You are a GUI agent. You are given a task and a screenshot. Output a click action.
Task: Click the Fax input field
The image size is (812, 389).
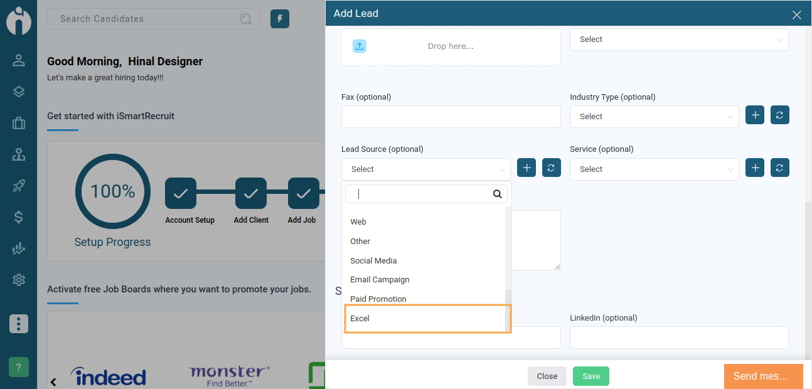(451, 117)
